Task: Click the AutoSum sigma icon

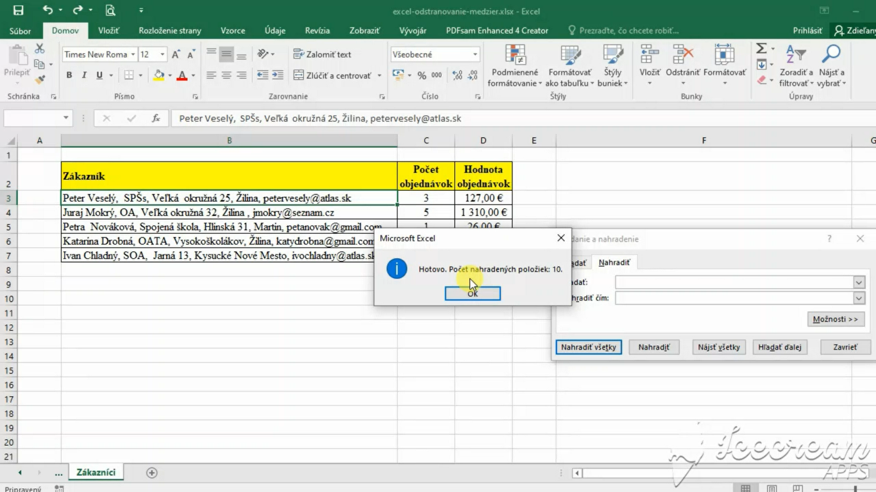Action: pyautogui.click(x=761, y=49)
